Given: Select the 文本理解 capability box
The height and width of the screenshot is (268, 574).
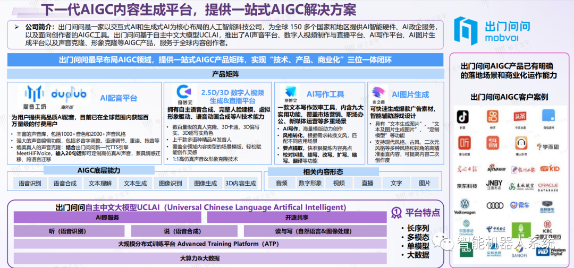Looking at the screenshot, I should pyautogui.click(x=100, y=183).
